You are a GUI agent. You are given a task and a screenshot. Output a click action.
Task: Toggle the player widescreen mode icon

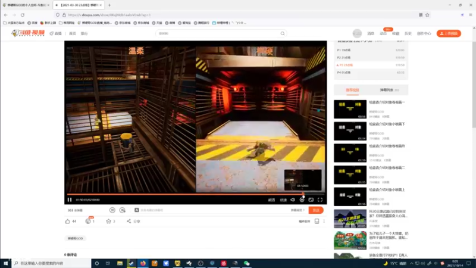pyautogui.click(x=311, y=200)
